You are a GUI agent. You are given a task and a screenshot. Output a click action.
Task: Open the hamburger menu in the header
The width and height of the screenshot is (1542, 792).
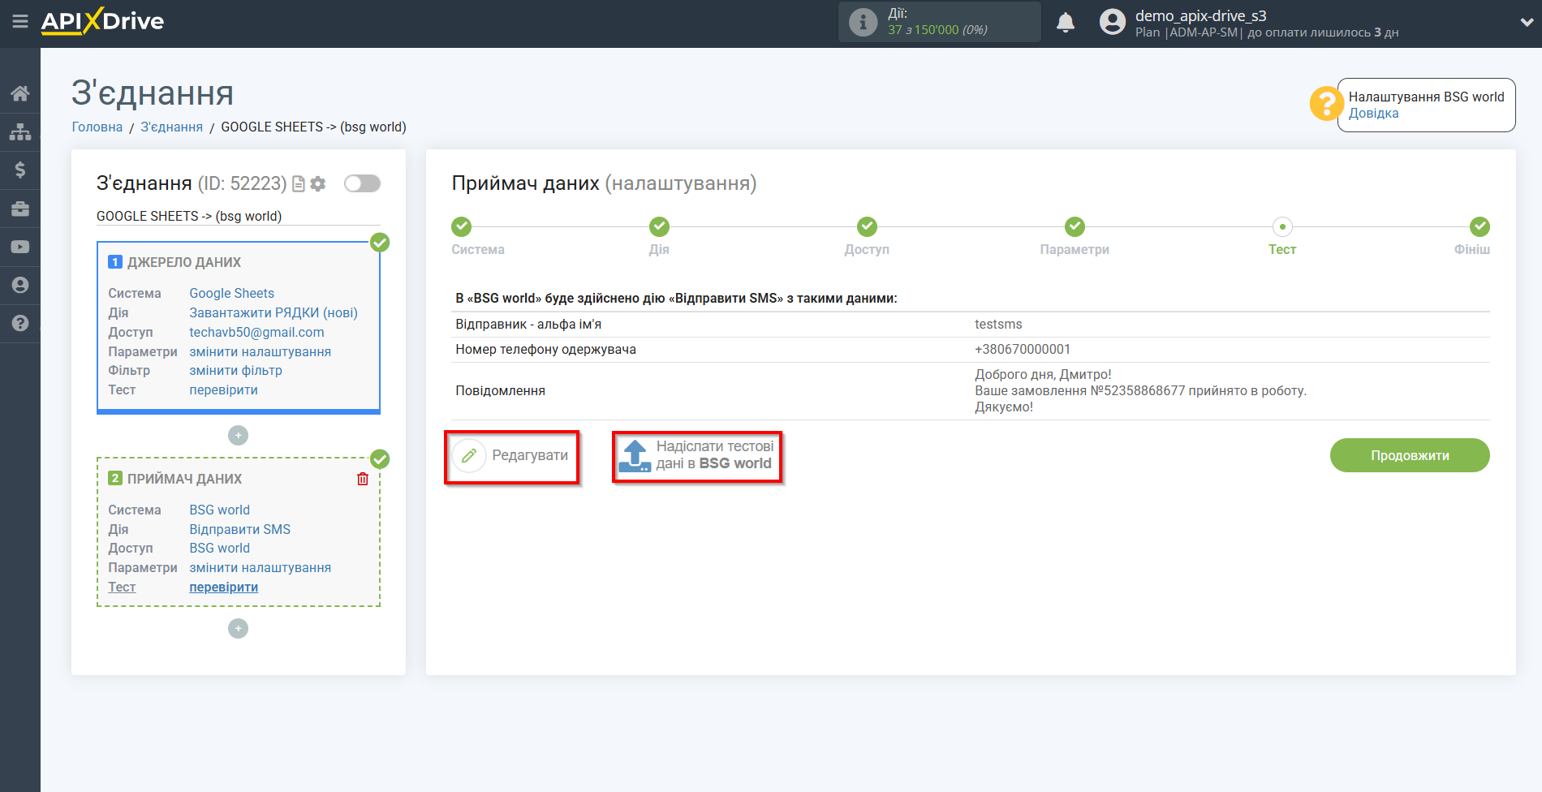point(20,22)
